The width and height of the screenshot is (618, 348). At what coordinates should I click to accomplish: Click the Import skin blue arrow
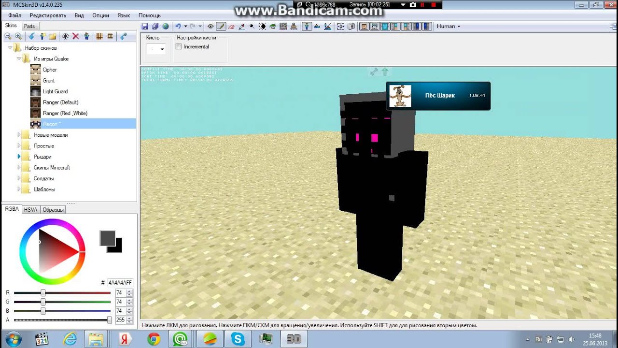(32, 36)
